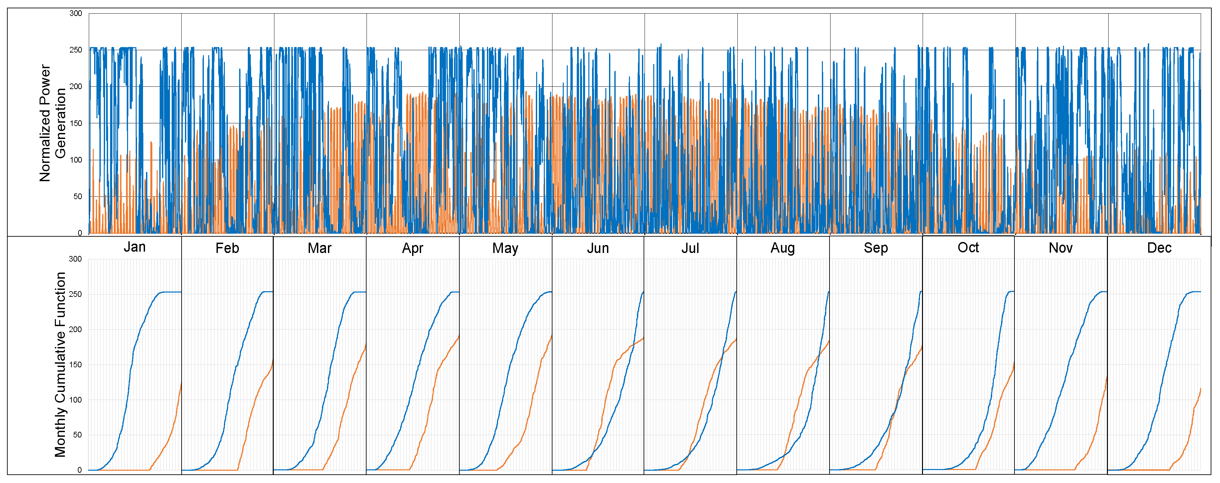
Task: Click the Apr month label
Action: point(412,248)
